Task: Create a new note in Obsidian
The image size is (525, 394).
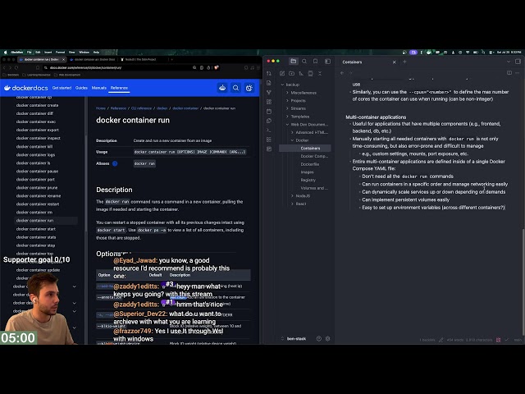Action: (x=282, y=73)
